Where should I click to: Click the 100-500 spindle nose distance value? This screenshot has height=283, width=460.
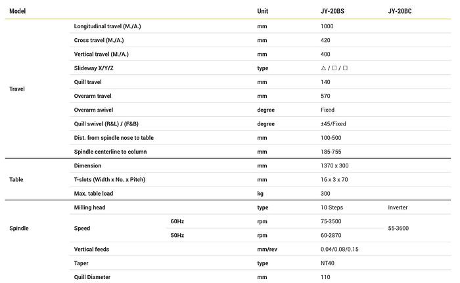pos(331,138)
